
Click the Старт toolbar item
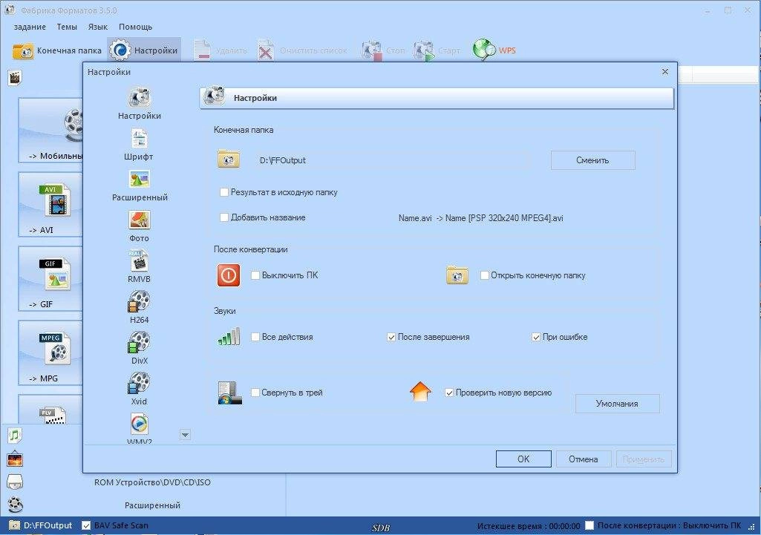[437, 50]
